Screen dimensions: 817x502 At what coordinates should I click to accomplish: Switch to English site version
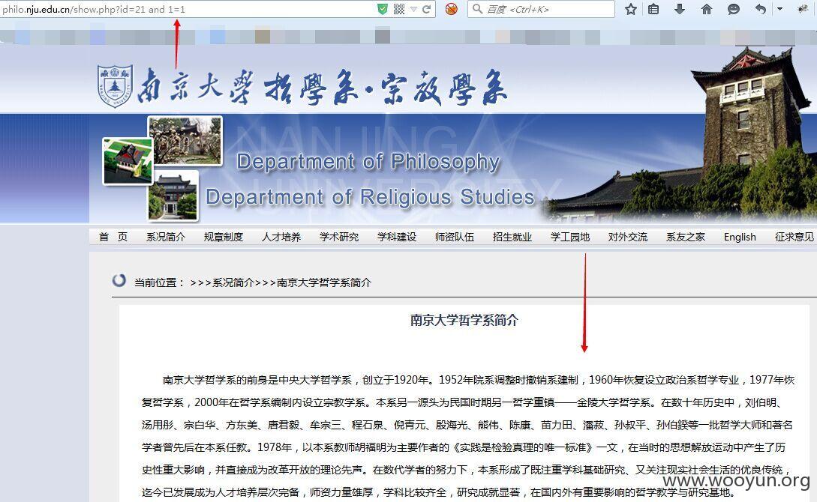click(740, 238)
